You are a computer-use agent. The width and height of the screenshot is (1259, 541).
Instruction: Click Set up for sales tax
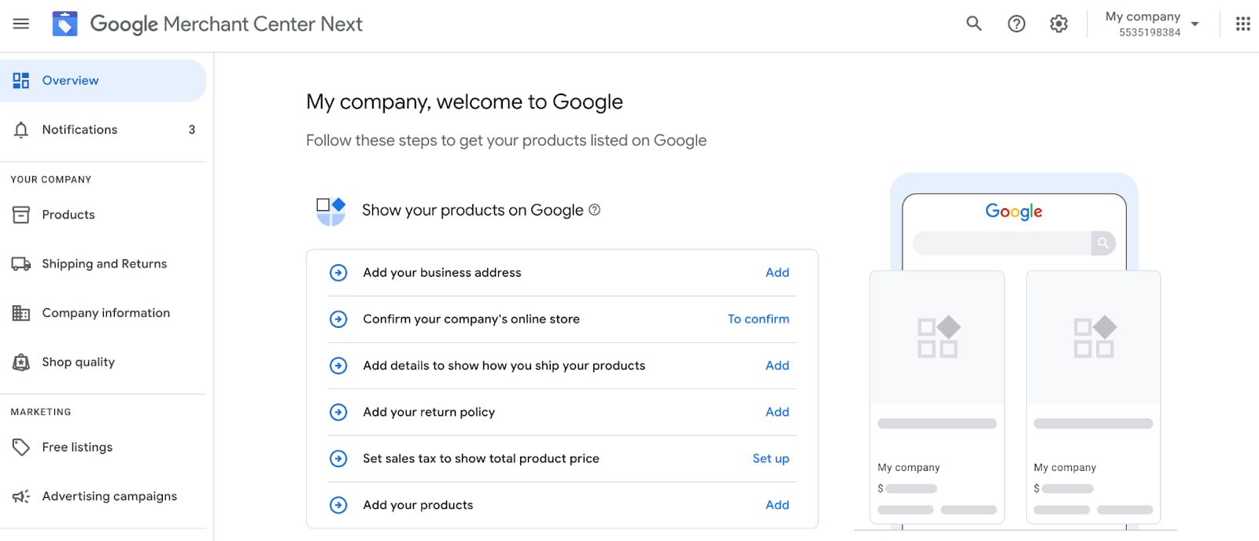[770, 458]
